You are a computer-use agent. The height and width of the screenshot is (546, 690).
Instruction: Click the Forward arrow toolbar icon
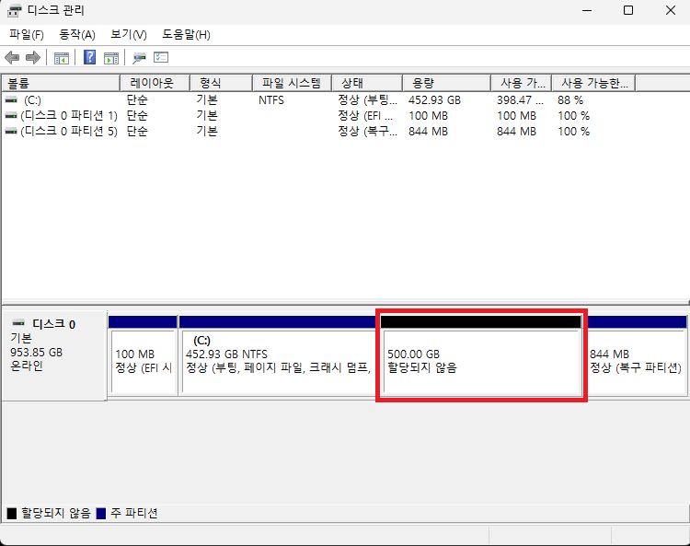tap(33, 57)
